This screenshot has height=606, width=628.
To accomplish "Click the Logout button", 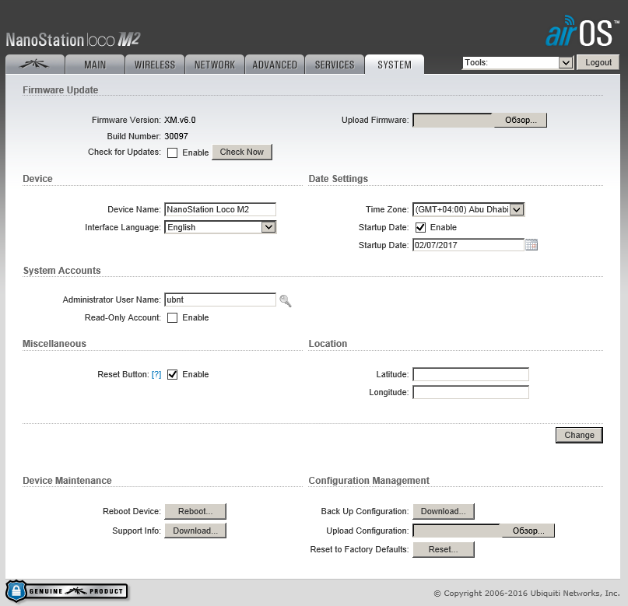I will click(598, 62).
